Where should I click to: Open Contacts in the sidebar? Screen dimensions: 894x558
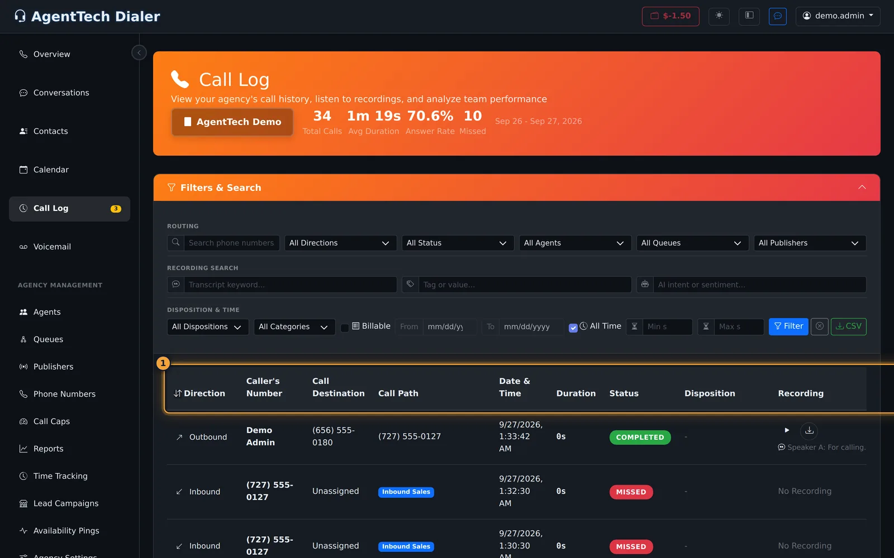point(69,131)
